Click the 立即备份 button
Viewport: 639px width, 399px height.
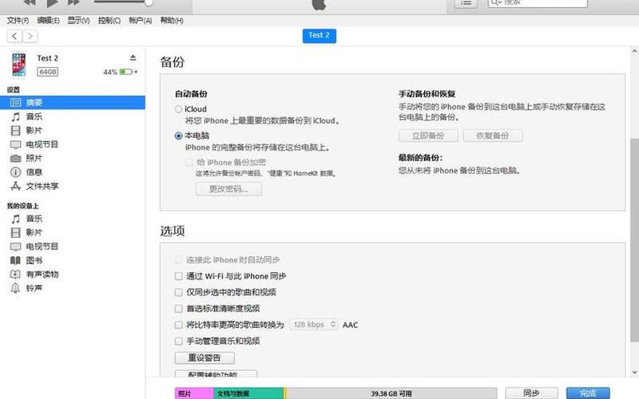click(x=428, y=136)
